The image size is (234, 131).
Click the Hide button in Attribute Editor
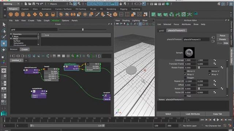226,43
